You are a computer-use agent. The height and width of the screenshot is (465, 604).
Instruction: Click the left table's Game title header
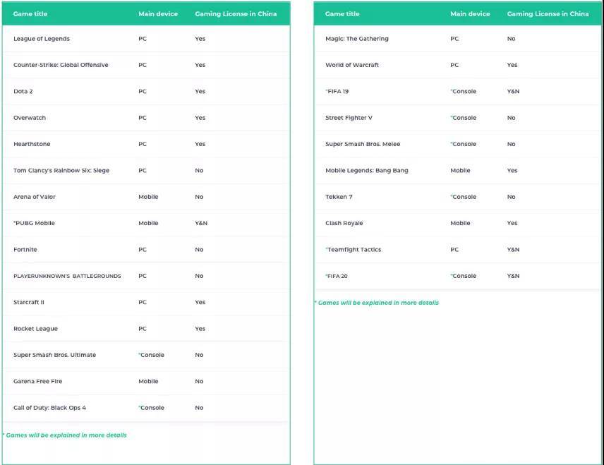(x=30, y=14)
